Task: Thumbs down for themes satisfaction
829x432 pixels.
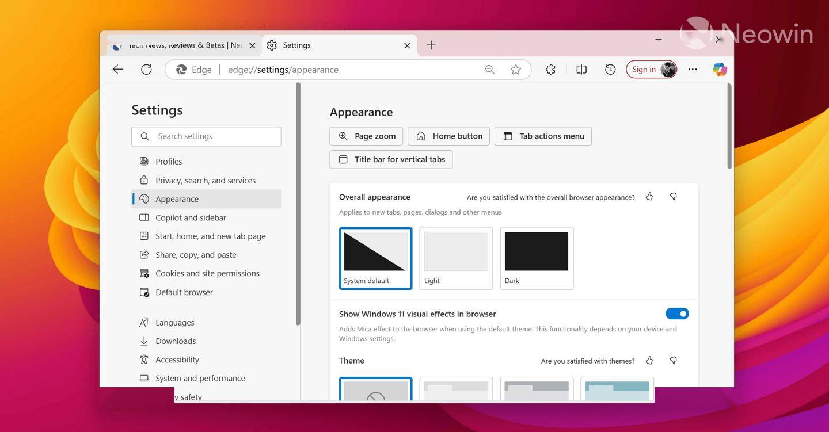Action: tap(673, 361)
